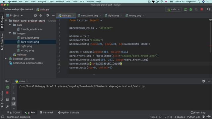Screen dimensions: 212x119
Task: Open the Python Console tool window
Action: coord(69,112)
